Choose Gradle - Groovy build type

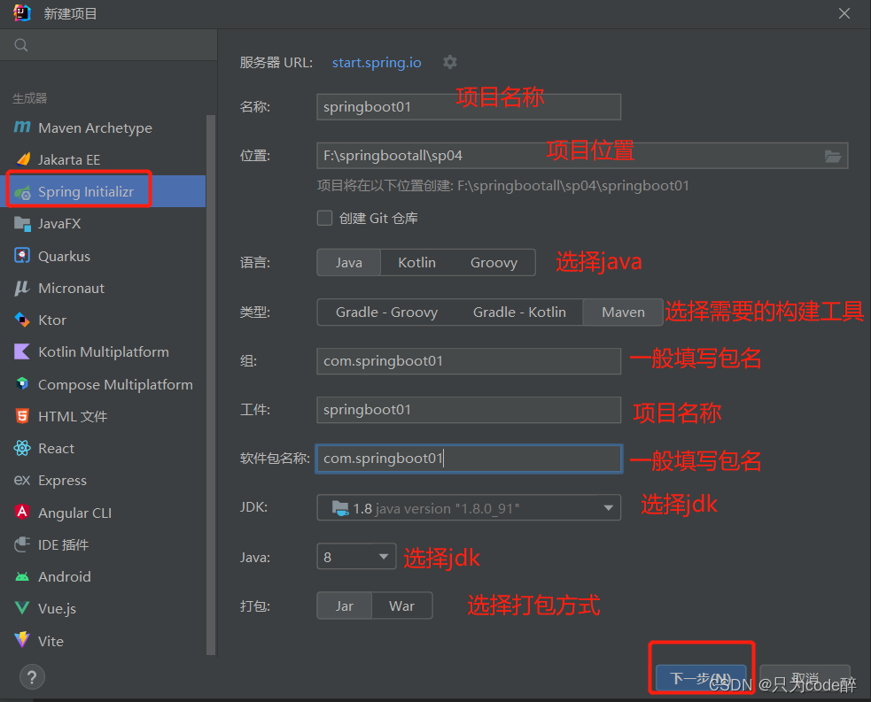pos(386,312)
